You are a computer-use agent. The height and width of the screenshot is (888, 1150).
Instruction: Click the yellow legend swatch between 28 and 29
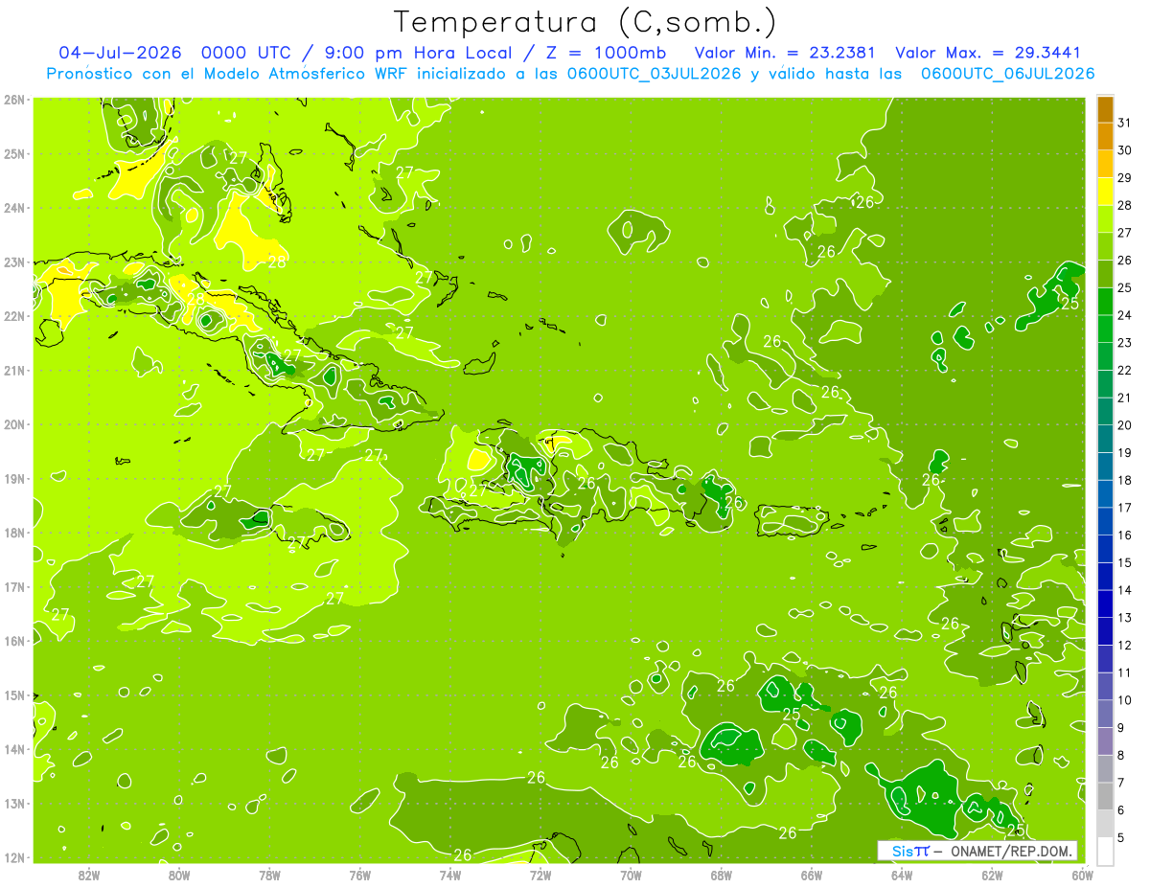[1106, 191]
